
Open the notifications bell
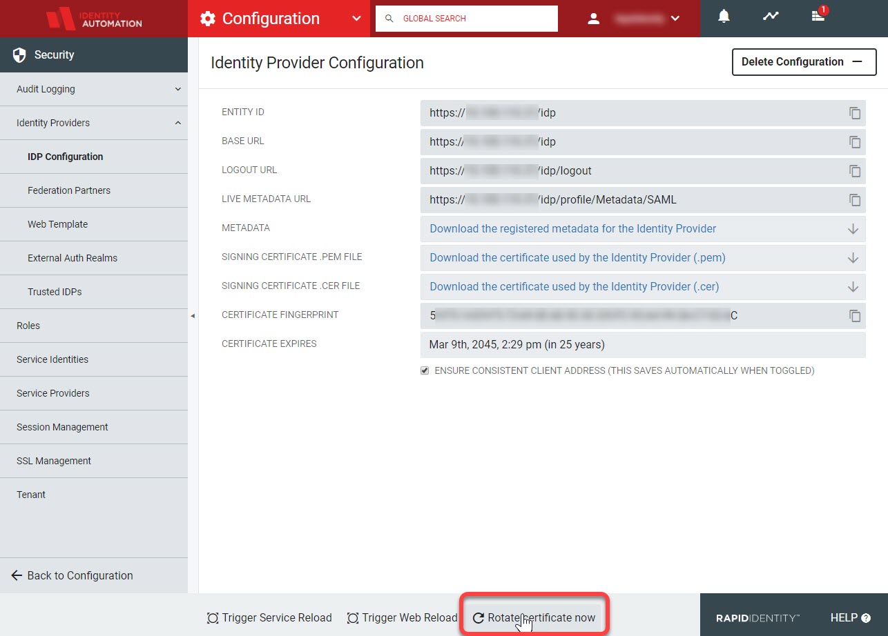click(724, 17)
